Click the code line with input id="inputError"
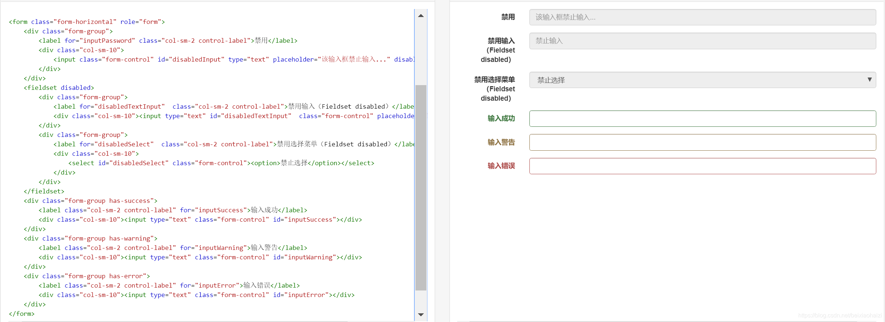 (x=197, y=295)
